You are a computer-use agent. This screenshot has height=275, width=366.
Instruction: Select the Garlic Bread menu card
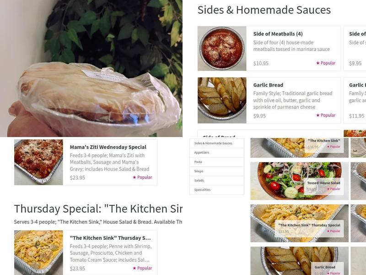[x=269, y=100]
